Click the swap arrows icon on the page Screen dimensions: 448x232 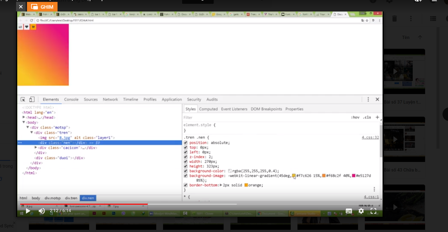point(20,27)
